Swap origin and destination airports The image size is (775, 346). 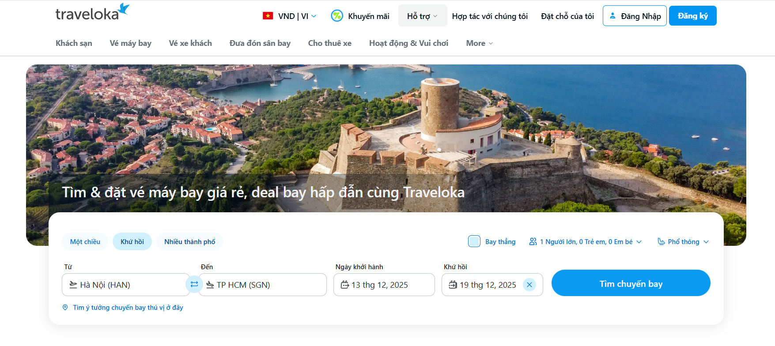point(194,284)
